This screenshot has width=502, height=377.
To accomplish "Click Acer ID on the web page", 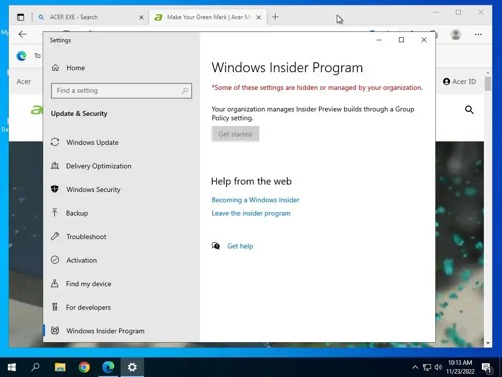I will tap(459, 81).
